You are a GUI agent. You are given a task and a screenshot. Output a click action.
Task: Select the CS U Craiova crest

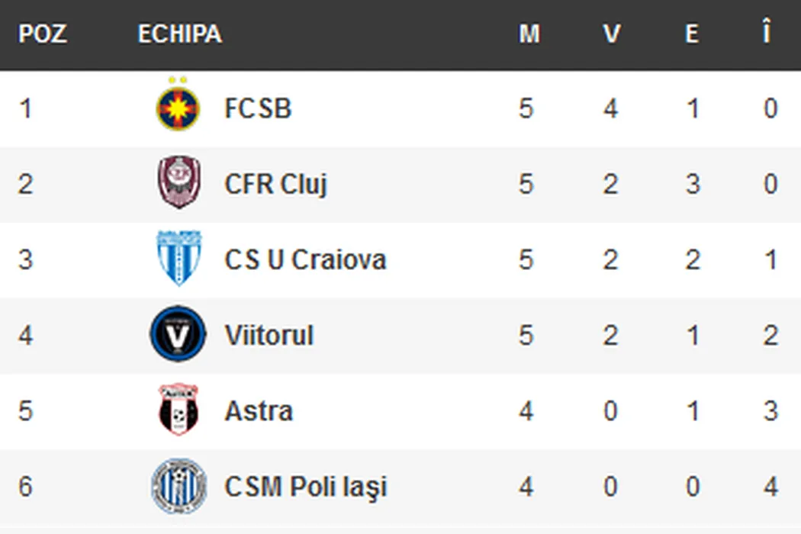point(178,259)
